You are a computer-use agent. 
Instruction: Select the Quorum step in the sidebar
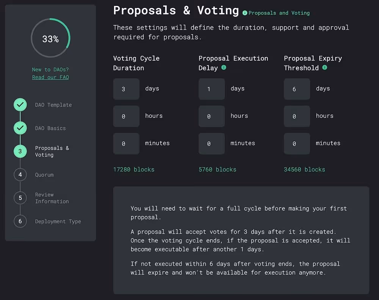point(44,175)
